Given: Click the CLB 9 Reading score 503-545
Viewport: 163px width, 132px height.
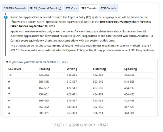Looking at the screenshot, I should click(44, 82).
